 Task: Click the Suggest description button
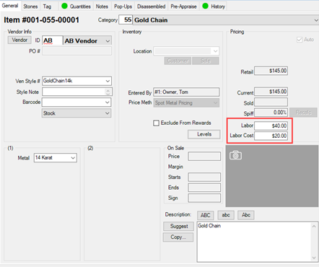178,226
